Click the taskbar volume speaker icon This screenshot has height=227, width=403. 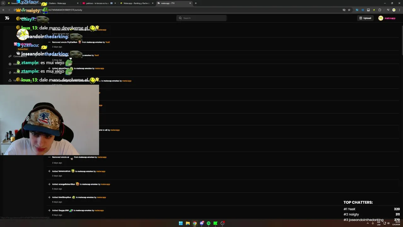(389, 223)
